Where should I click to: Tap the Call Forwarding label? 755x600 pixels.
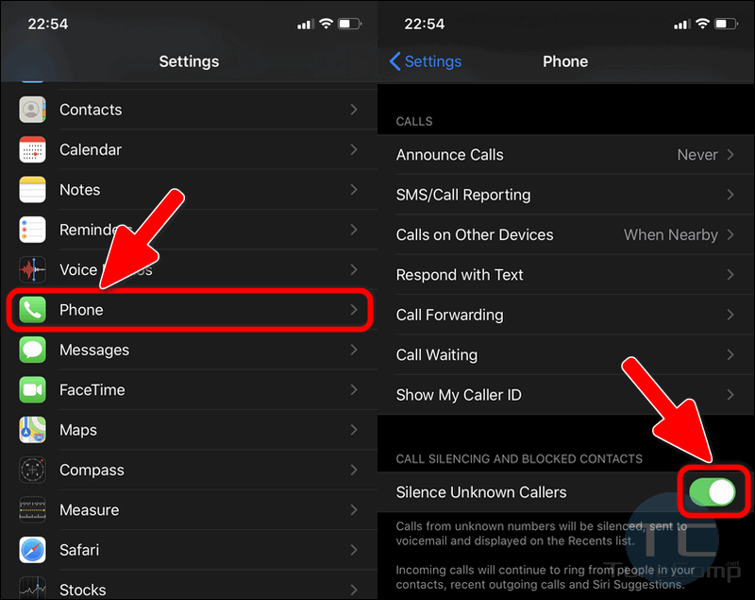click(x=450, y=315)
